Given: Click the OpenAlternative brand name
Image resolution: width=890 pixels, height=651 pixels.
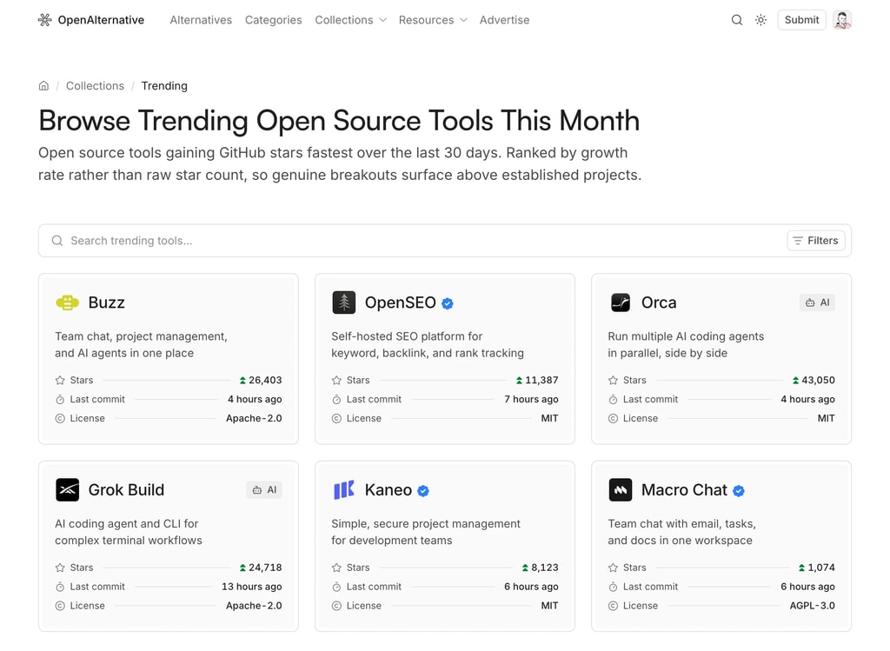Looking at the screenshot, I should click(x=101, y=20).
